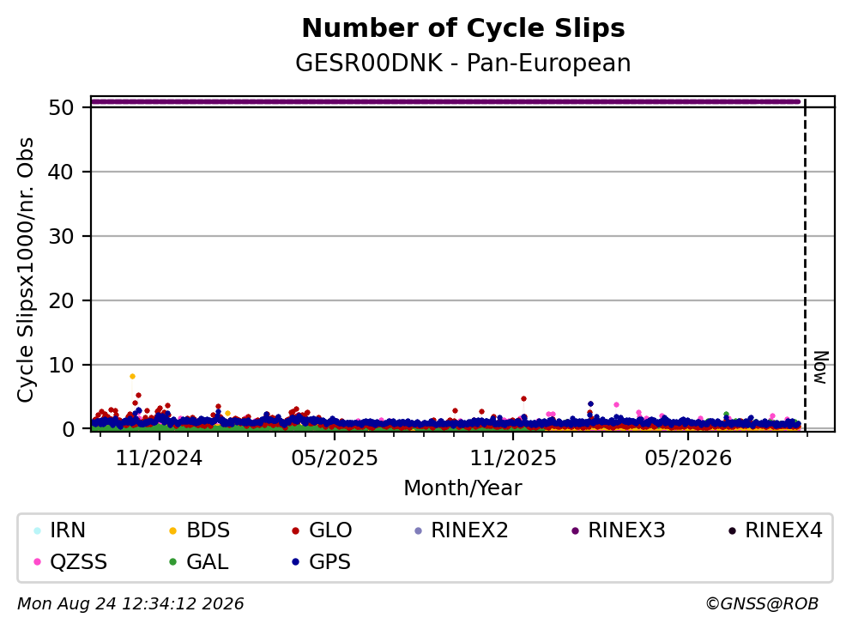The height and width of the screenshot is (630, 852).
Task: Click the orange BDS outlier data point
Action: point(132,376)
